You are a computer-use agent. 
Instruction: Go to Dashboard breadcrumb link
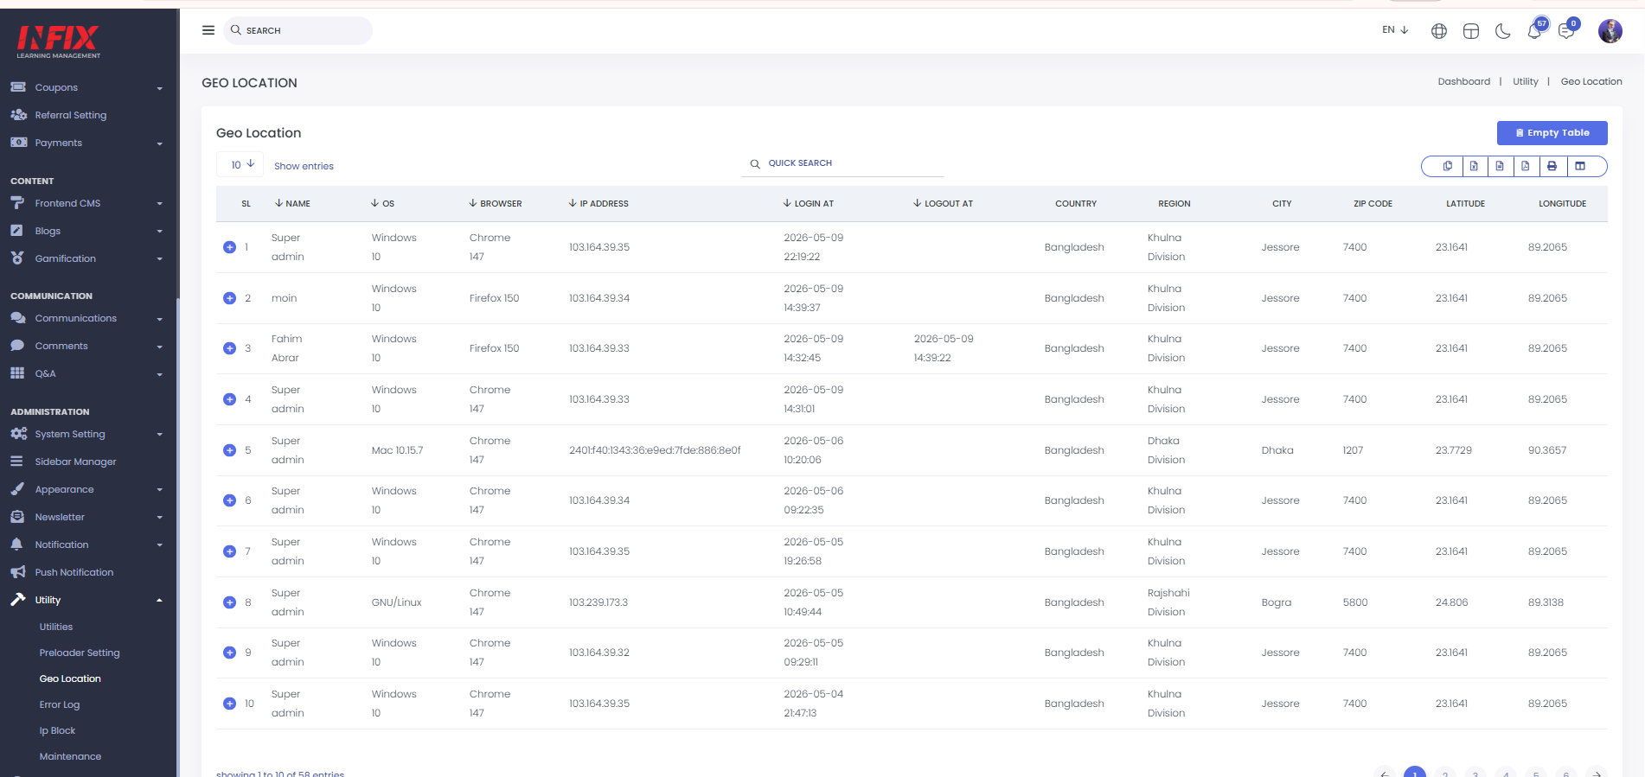[x=1463, y=81]
